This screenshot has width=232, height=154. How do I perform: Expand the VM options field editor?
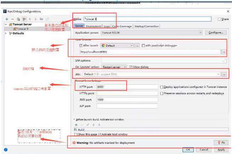click(225, 60)
